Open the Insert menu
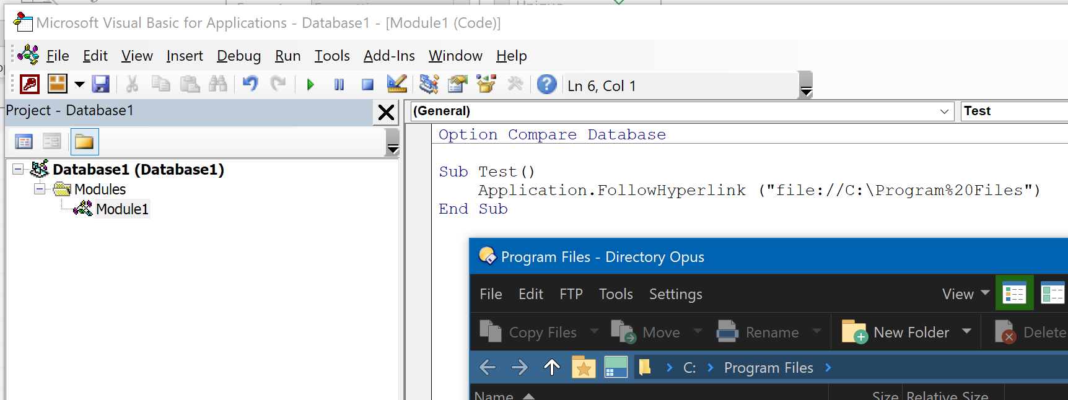The image size is (1068, 400). click(185, 56)
